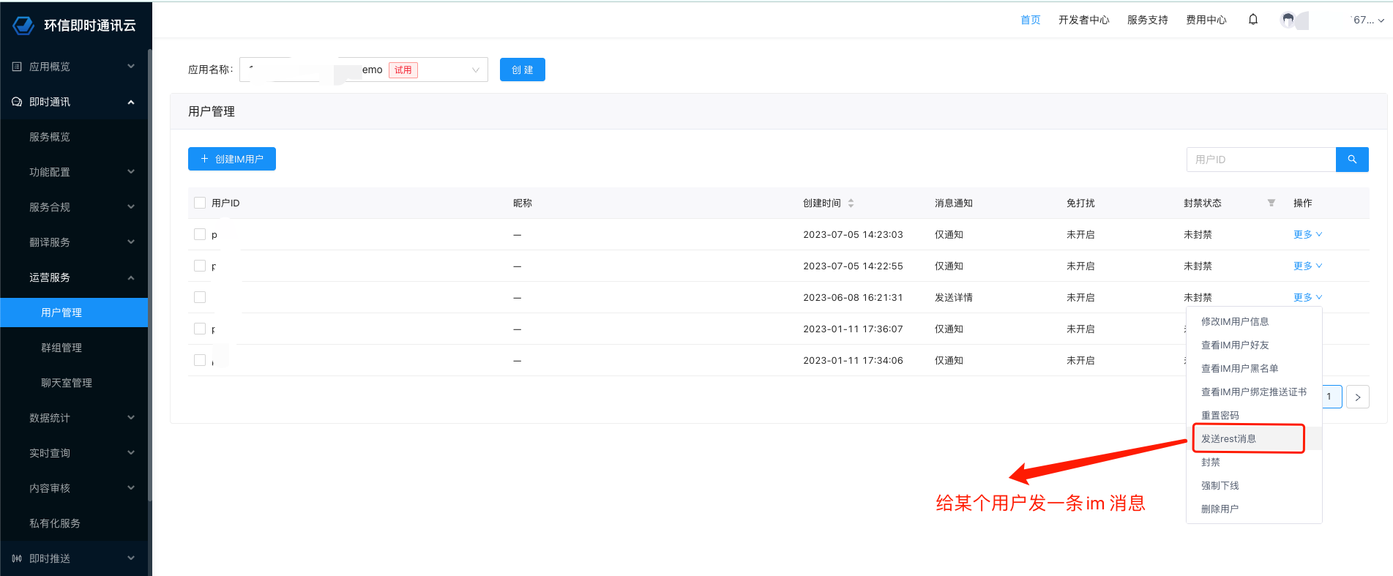Open 更多 for the 14:22:55 row
The height and width of the screenshot is (576, 1393).
coord(1307,266)
